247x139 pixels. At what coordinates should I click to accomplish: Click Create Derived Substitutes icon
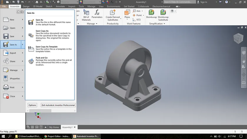(x=113, y=12)
